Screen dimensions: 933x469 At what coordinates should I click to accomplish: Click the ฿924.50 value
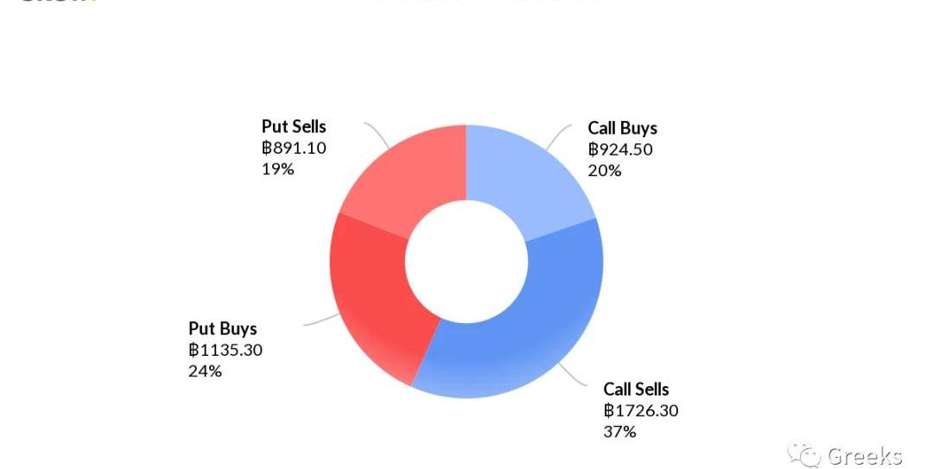tap(620, 149)
